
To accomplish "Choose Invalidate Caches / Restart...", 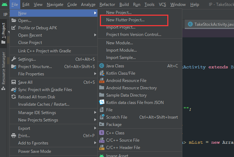I will click(53, 104).
